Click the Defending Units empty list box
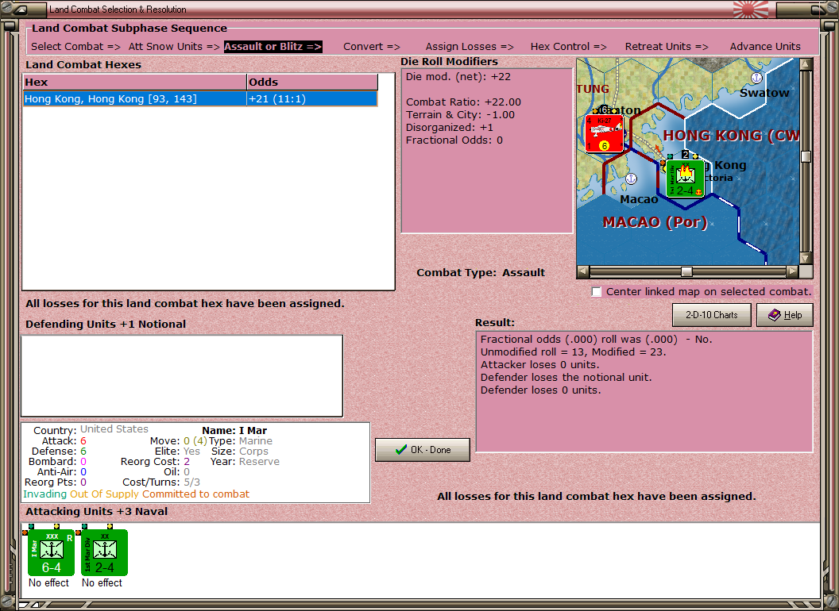The height and width of the screenshot is (611, 839). (x=182, y=376)
